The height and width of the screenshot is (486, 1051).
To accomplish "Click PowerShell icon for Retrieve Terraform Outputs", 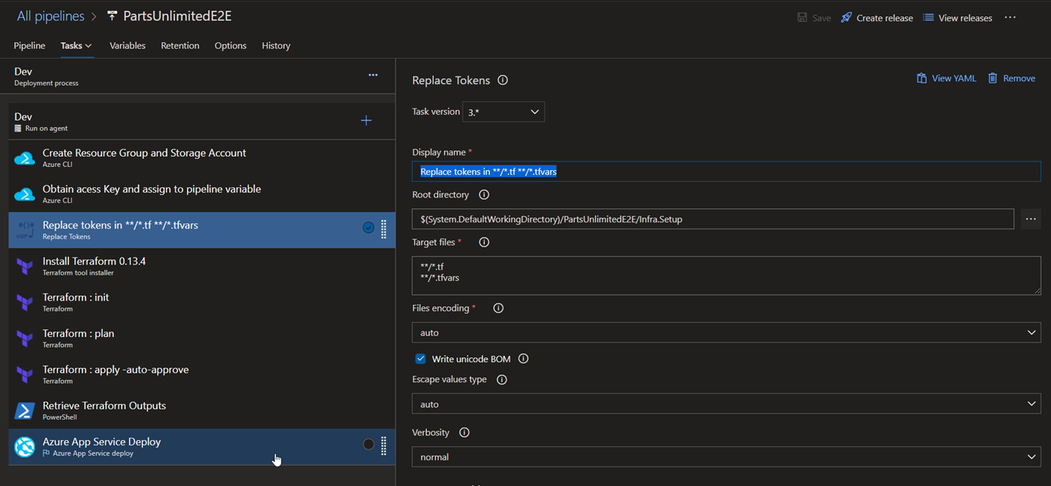I will [x=24, y=410].
